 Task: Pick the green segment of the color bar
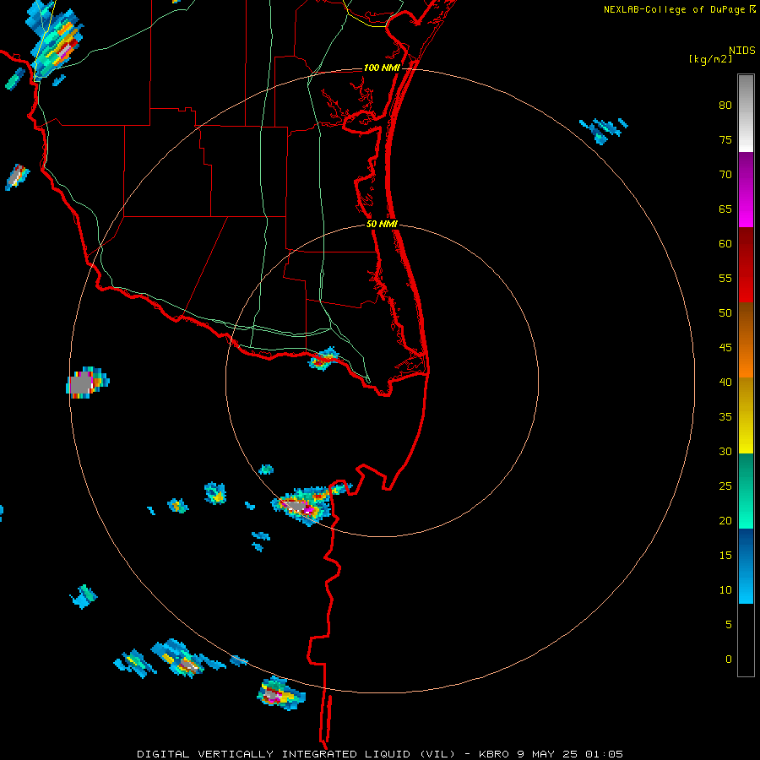pos(746,491)
